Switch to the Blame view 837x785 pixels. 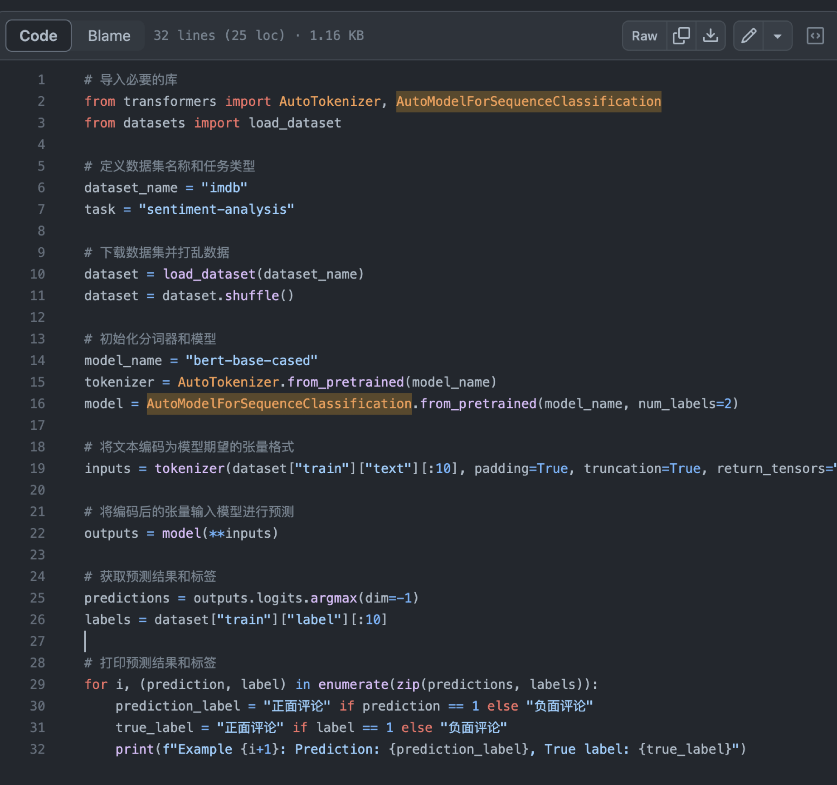109,36
